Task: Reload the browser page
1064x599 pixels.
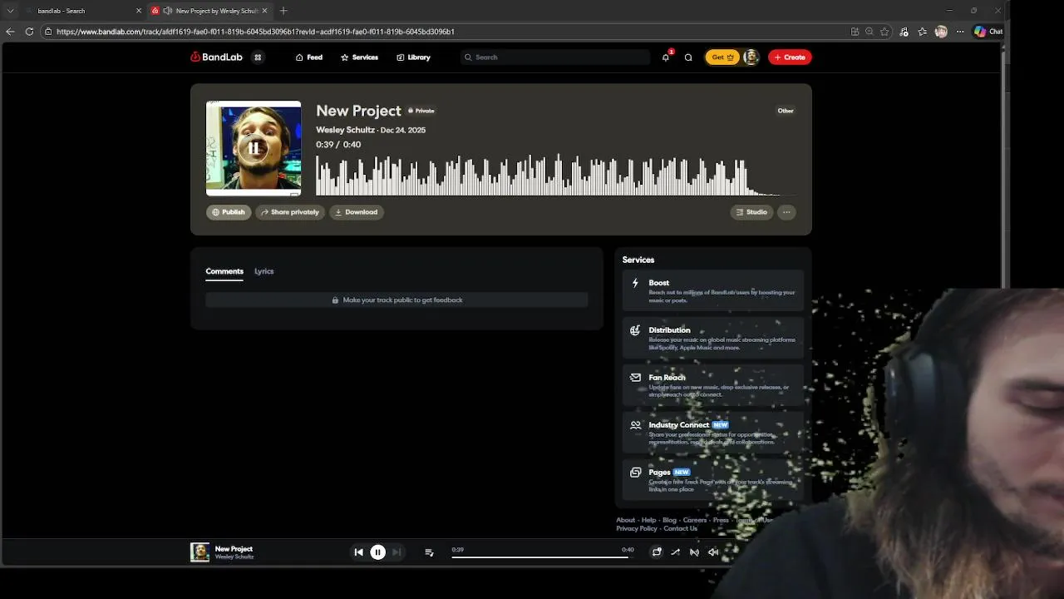Action: coord(29,32)
